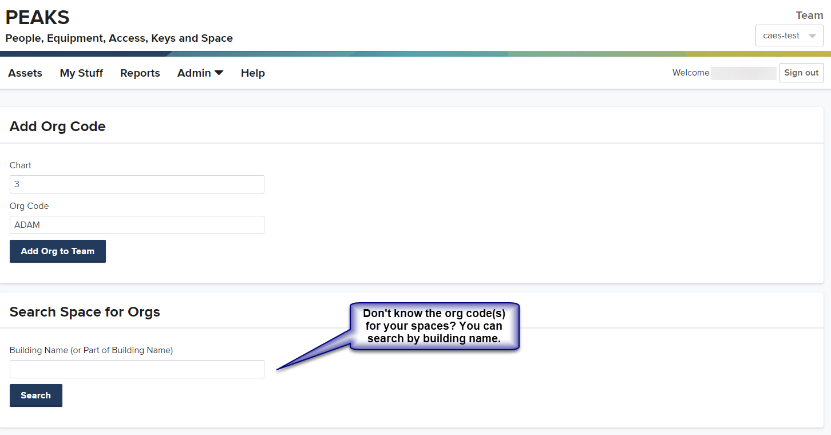The width and height of the screenshot is (831, 435).
Task: Click the PEAKS subtitle tagline text
Action: [119, 38]
